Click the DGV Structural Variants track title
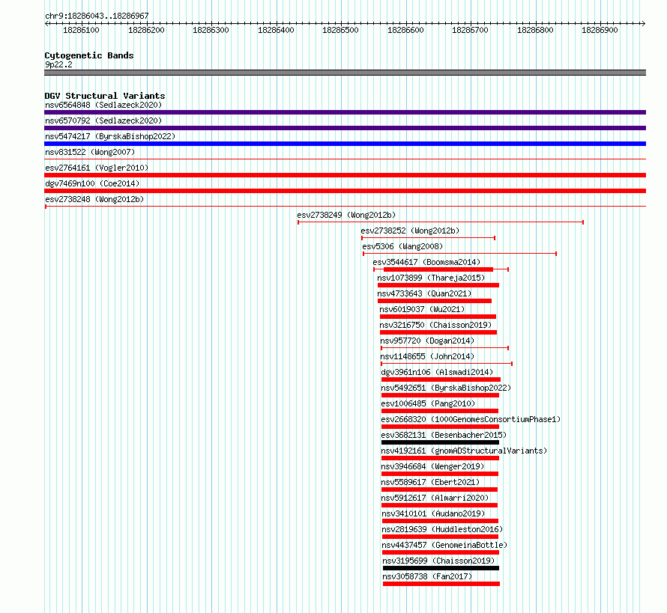Screen dimensions: 667x613 coord(105,96)
